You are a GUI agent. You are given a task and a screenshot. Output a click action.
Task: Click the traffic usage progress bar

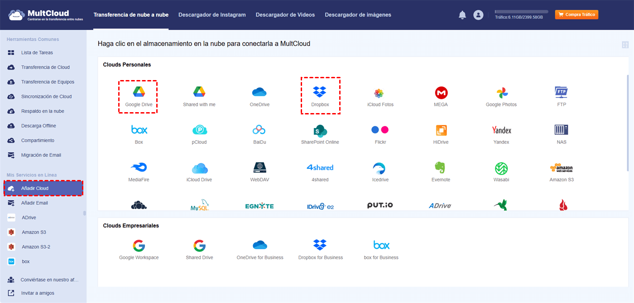(x=522, y=12)
